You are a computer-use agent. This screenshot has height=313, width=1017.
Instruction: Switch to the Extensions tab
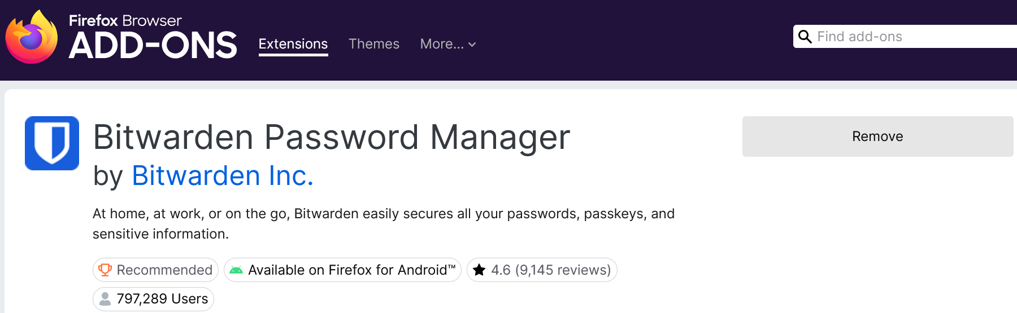pyautogui.click(x=293, y=44)
